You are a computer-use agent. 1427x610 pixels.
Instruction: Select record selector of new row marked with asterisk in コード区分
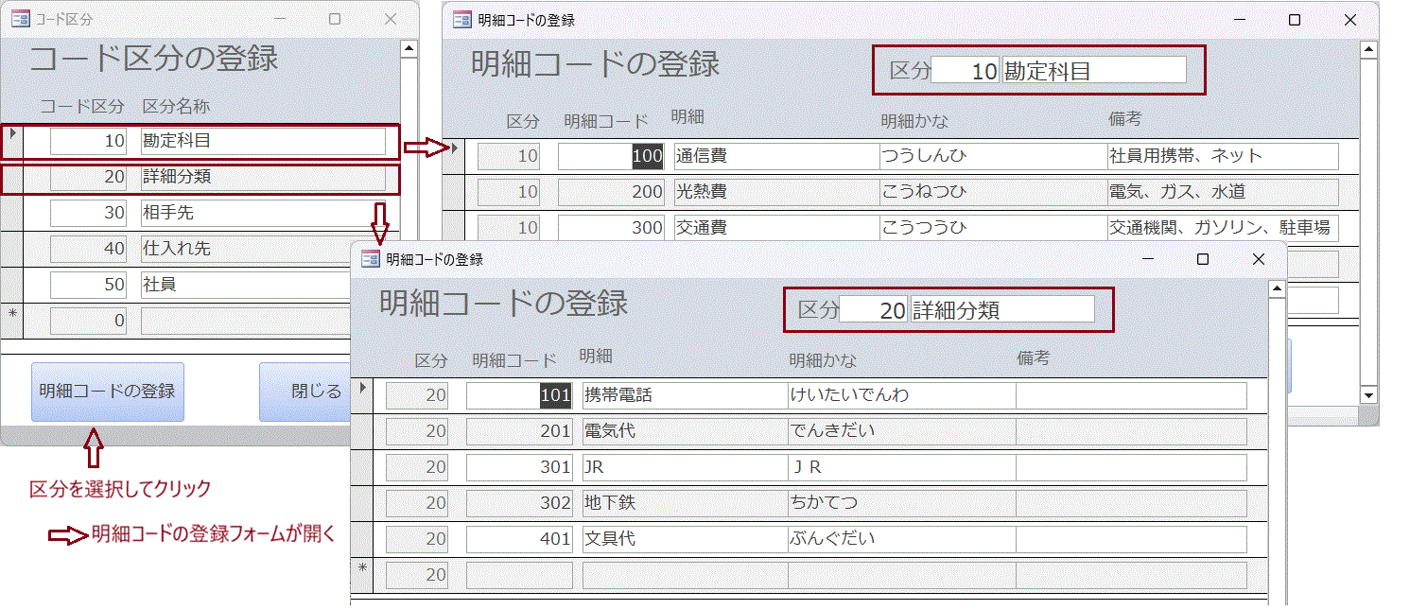(12, 321)
